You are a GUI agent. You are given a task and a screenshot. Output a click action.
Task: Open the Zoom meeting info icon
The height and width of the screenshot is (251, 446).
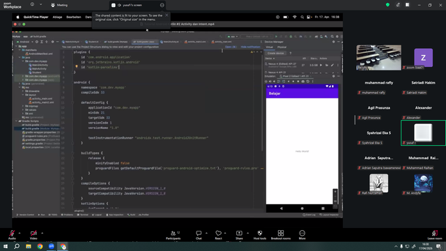32,5
